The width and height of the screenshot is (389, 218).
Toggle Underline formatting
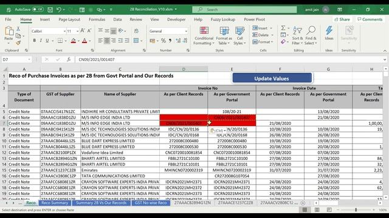(x=47, y=41)
